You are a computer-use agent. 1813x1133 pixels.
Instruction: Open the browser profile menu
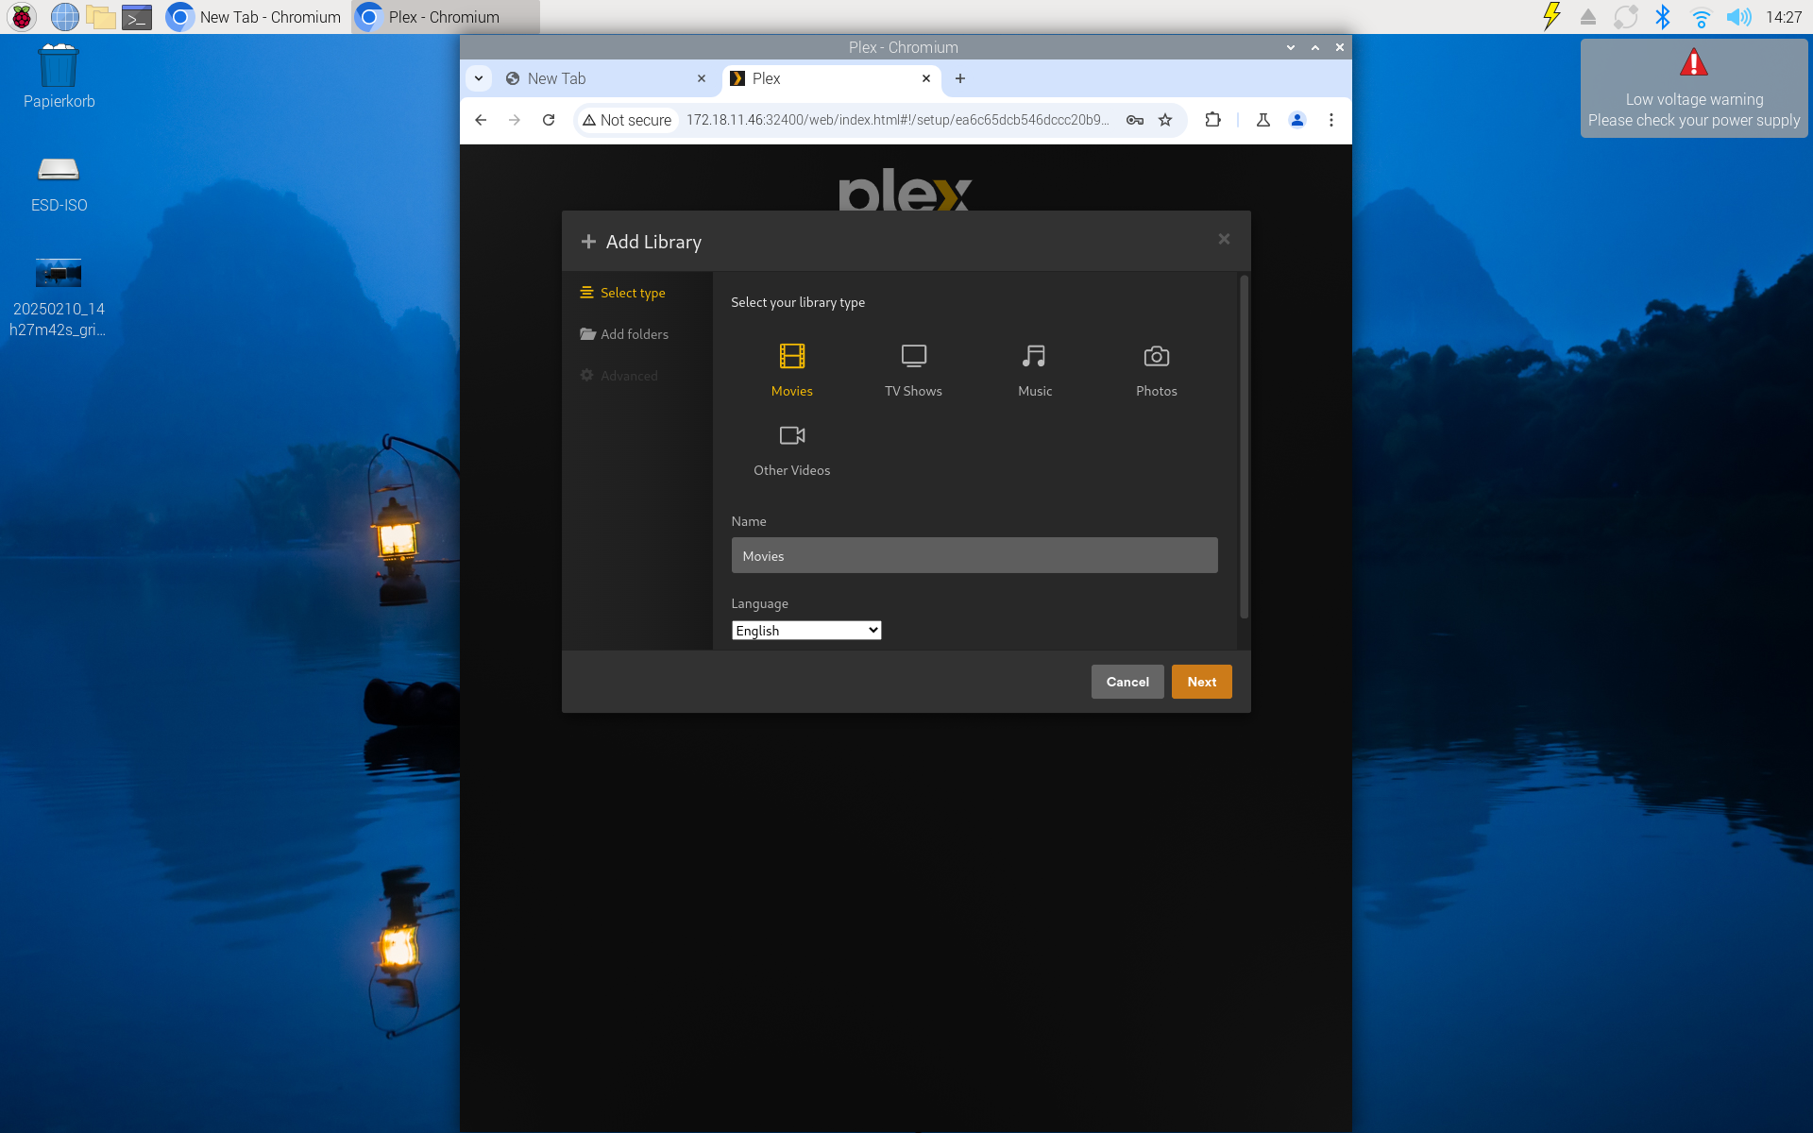tap(1297, 120)
